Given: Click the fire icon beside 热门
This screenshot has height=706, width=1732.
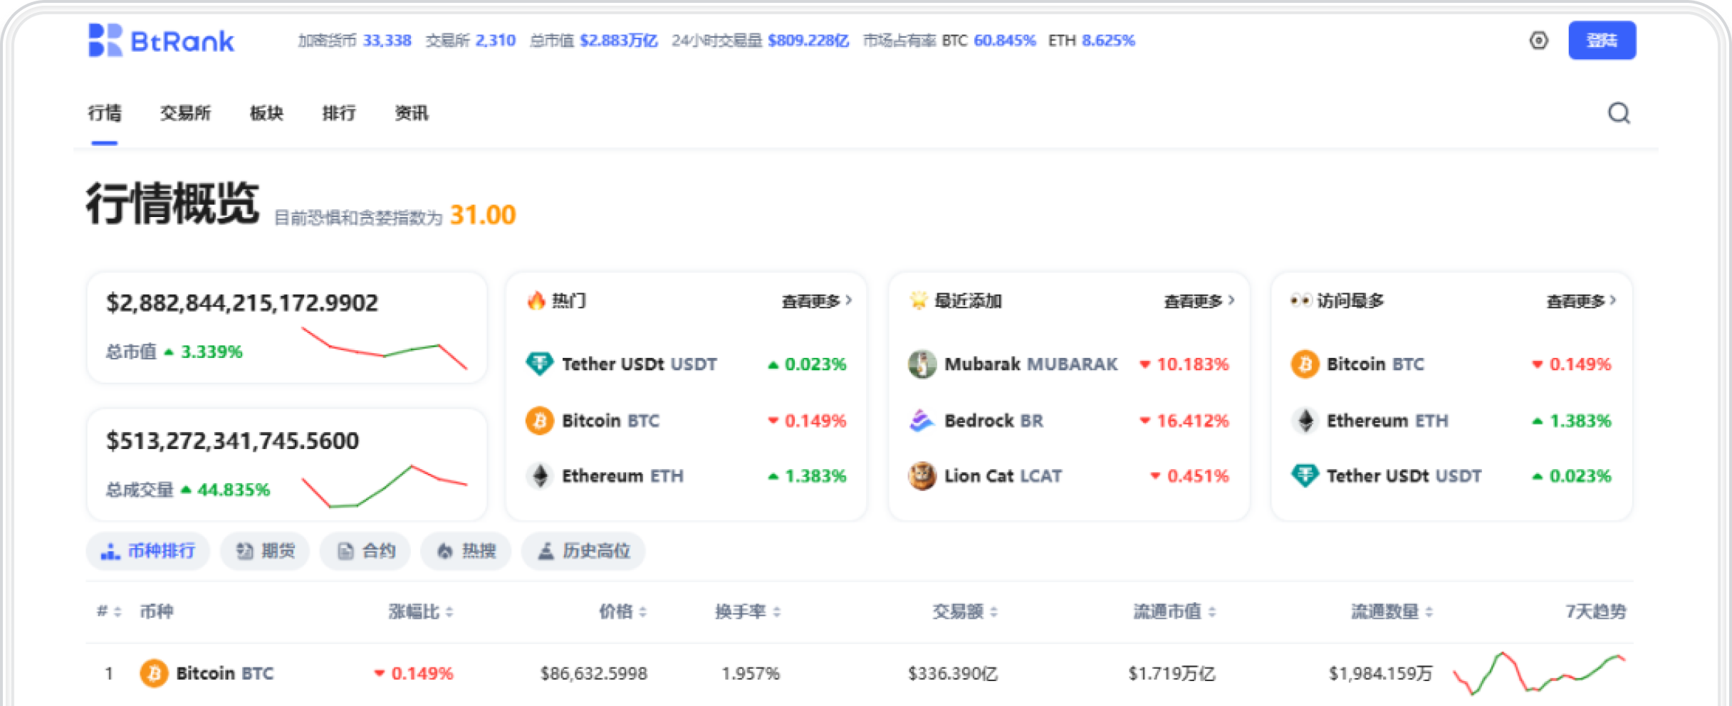Looking at the screenshot, I should click(x=536, y=300).
